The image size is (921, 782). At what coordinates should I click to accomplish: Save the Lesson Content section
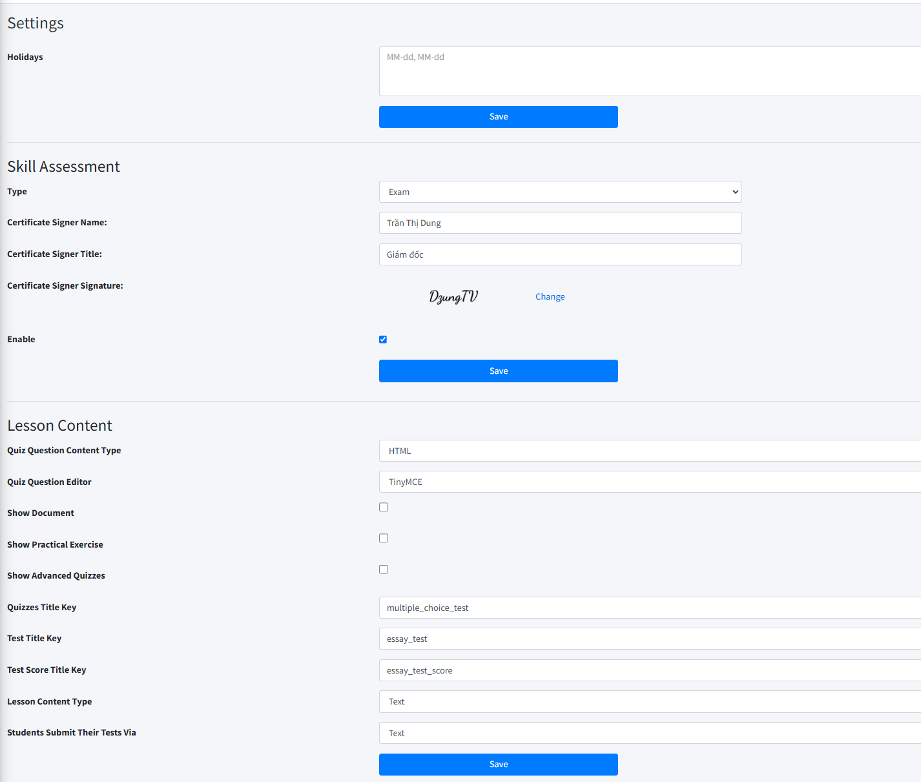pos(499,765)
